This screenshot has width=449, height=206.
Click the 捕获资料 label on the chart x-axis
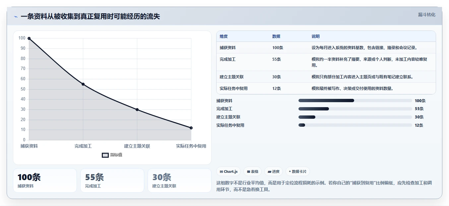point(29,146)
